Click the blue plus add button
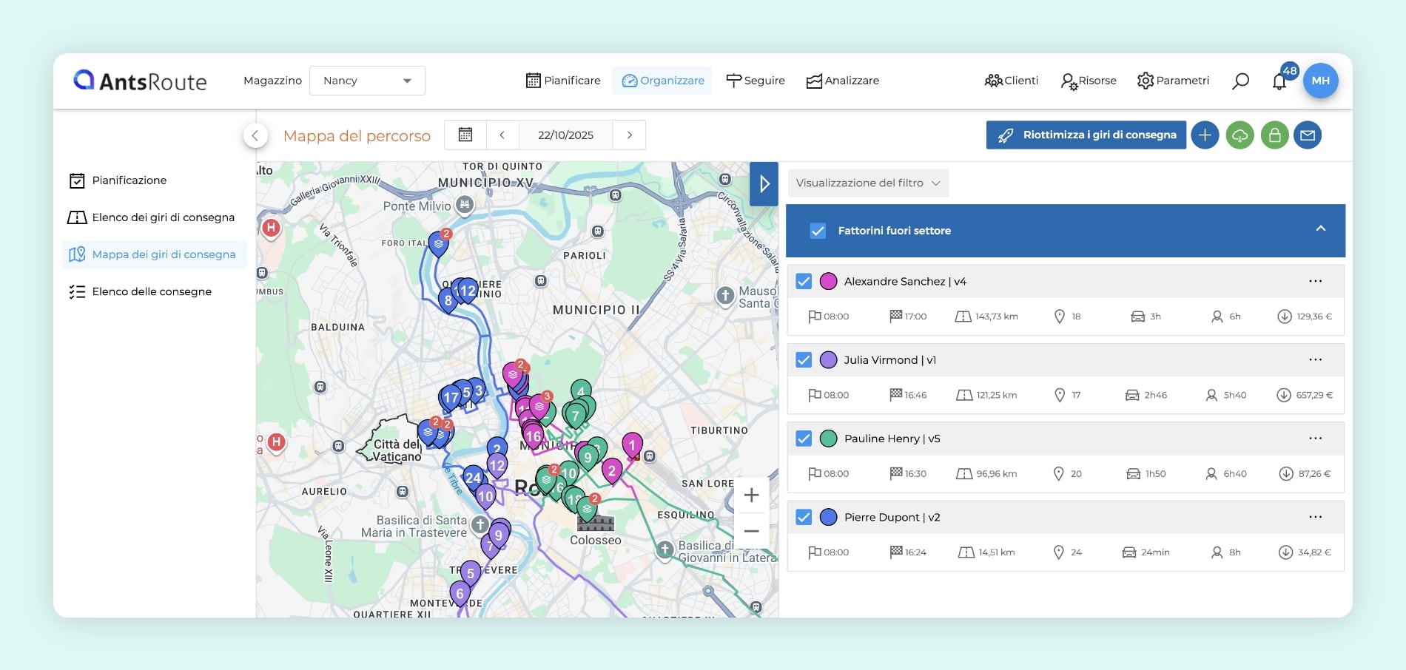 pos(1205,135)
